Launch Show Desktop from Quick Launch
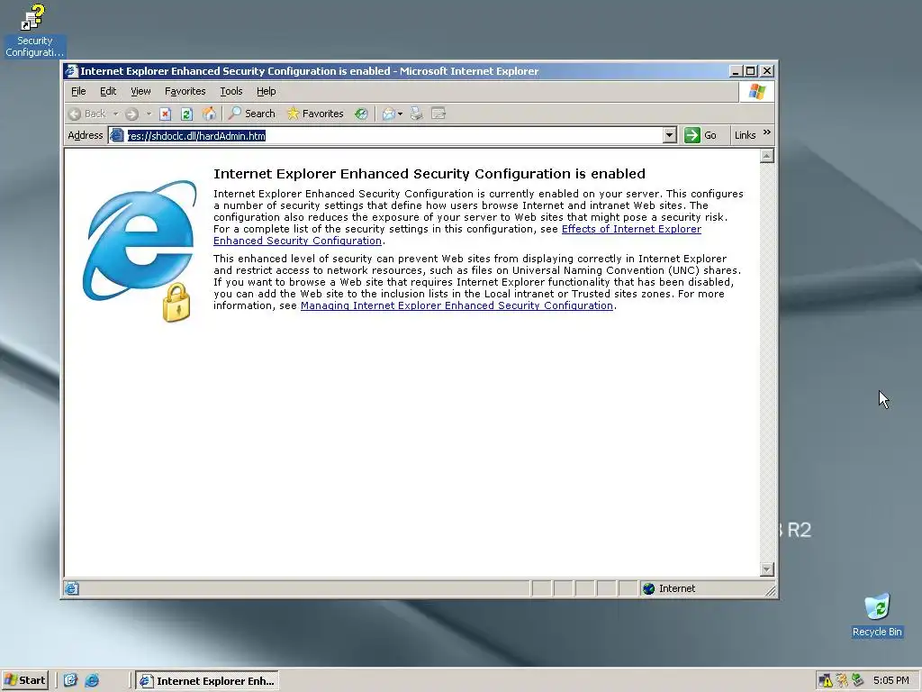The image size is (922, 692). click(70, 680)
